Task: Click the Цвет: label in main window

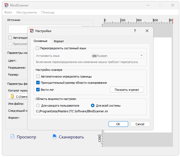Action: tap(12, 61)
